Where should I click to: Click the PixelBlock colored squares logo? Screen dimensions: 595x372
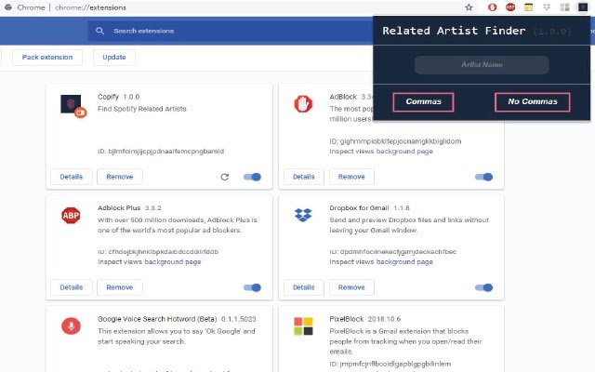coord(303,326)
